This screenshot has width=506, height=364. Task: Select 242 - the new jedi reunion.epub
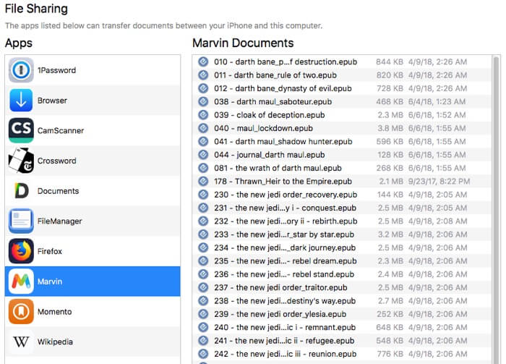[284, 354]
